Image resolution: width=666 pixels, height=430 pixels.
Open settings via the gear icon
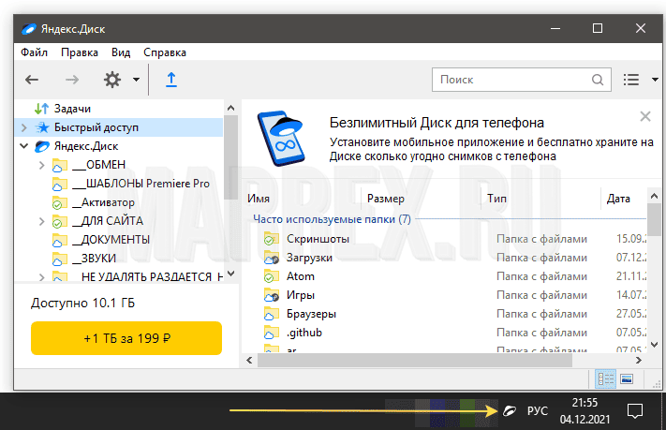tap(112, 80)
